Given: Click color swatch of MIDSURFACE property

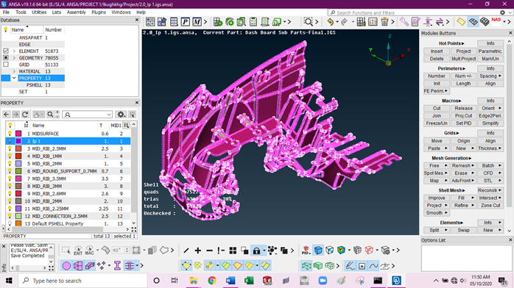Looking at the screenshot, I should pyautogui.click(x=18, y=134).
